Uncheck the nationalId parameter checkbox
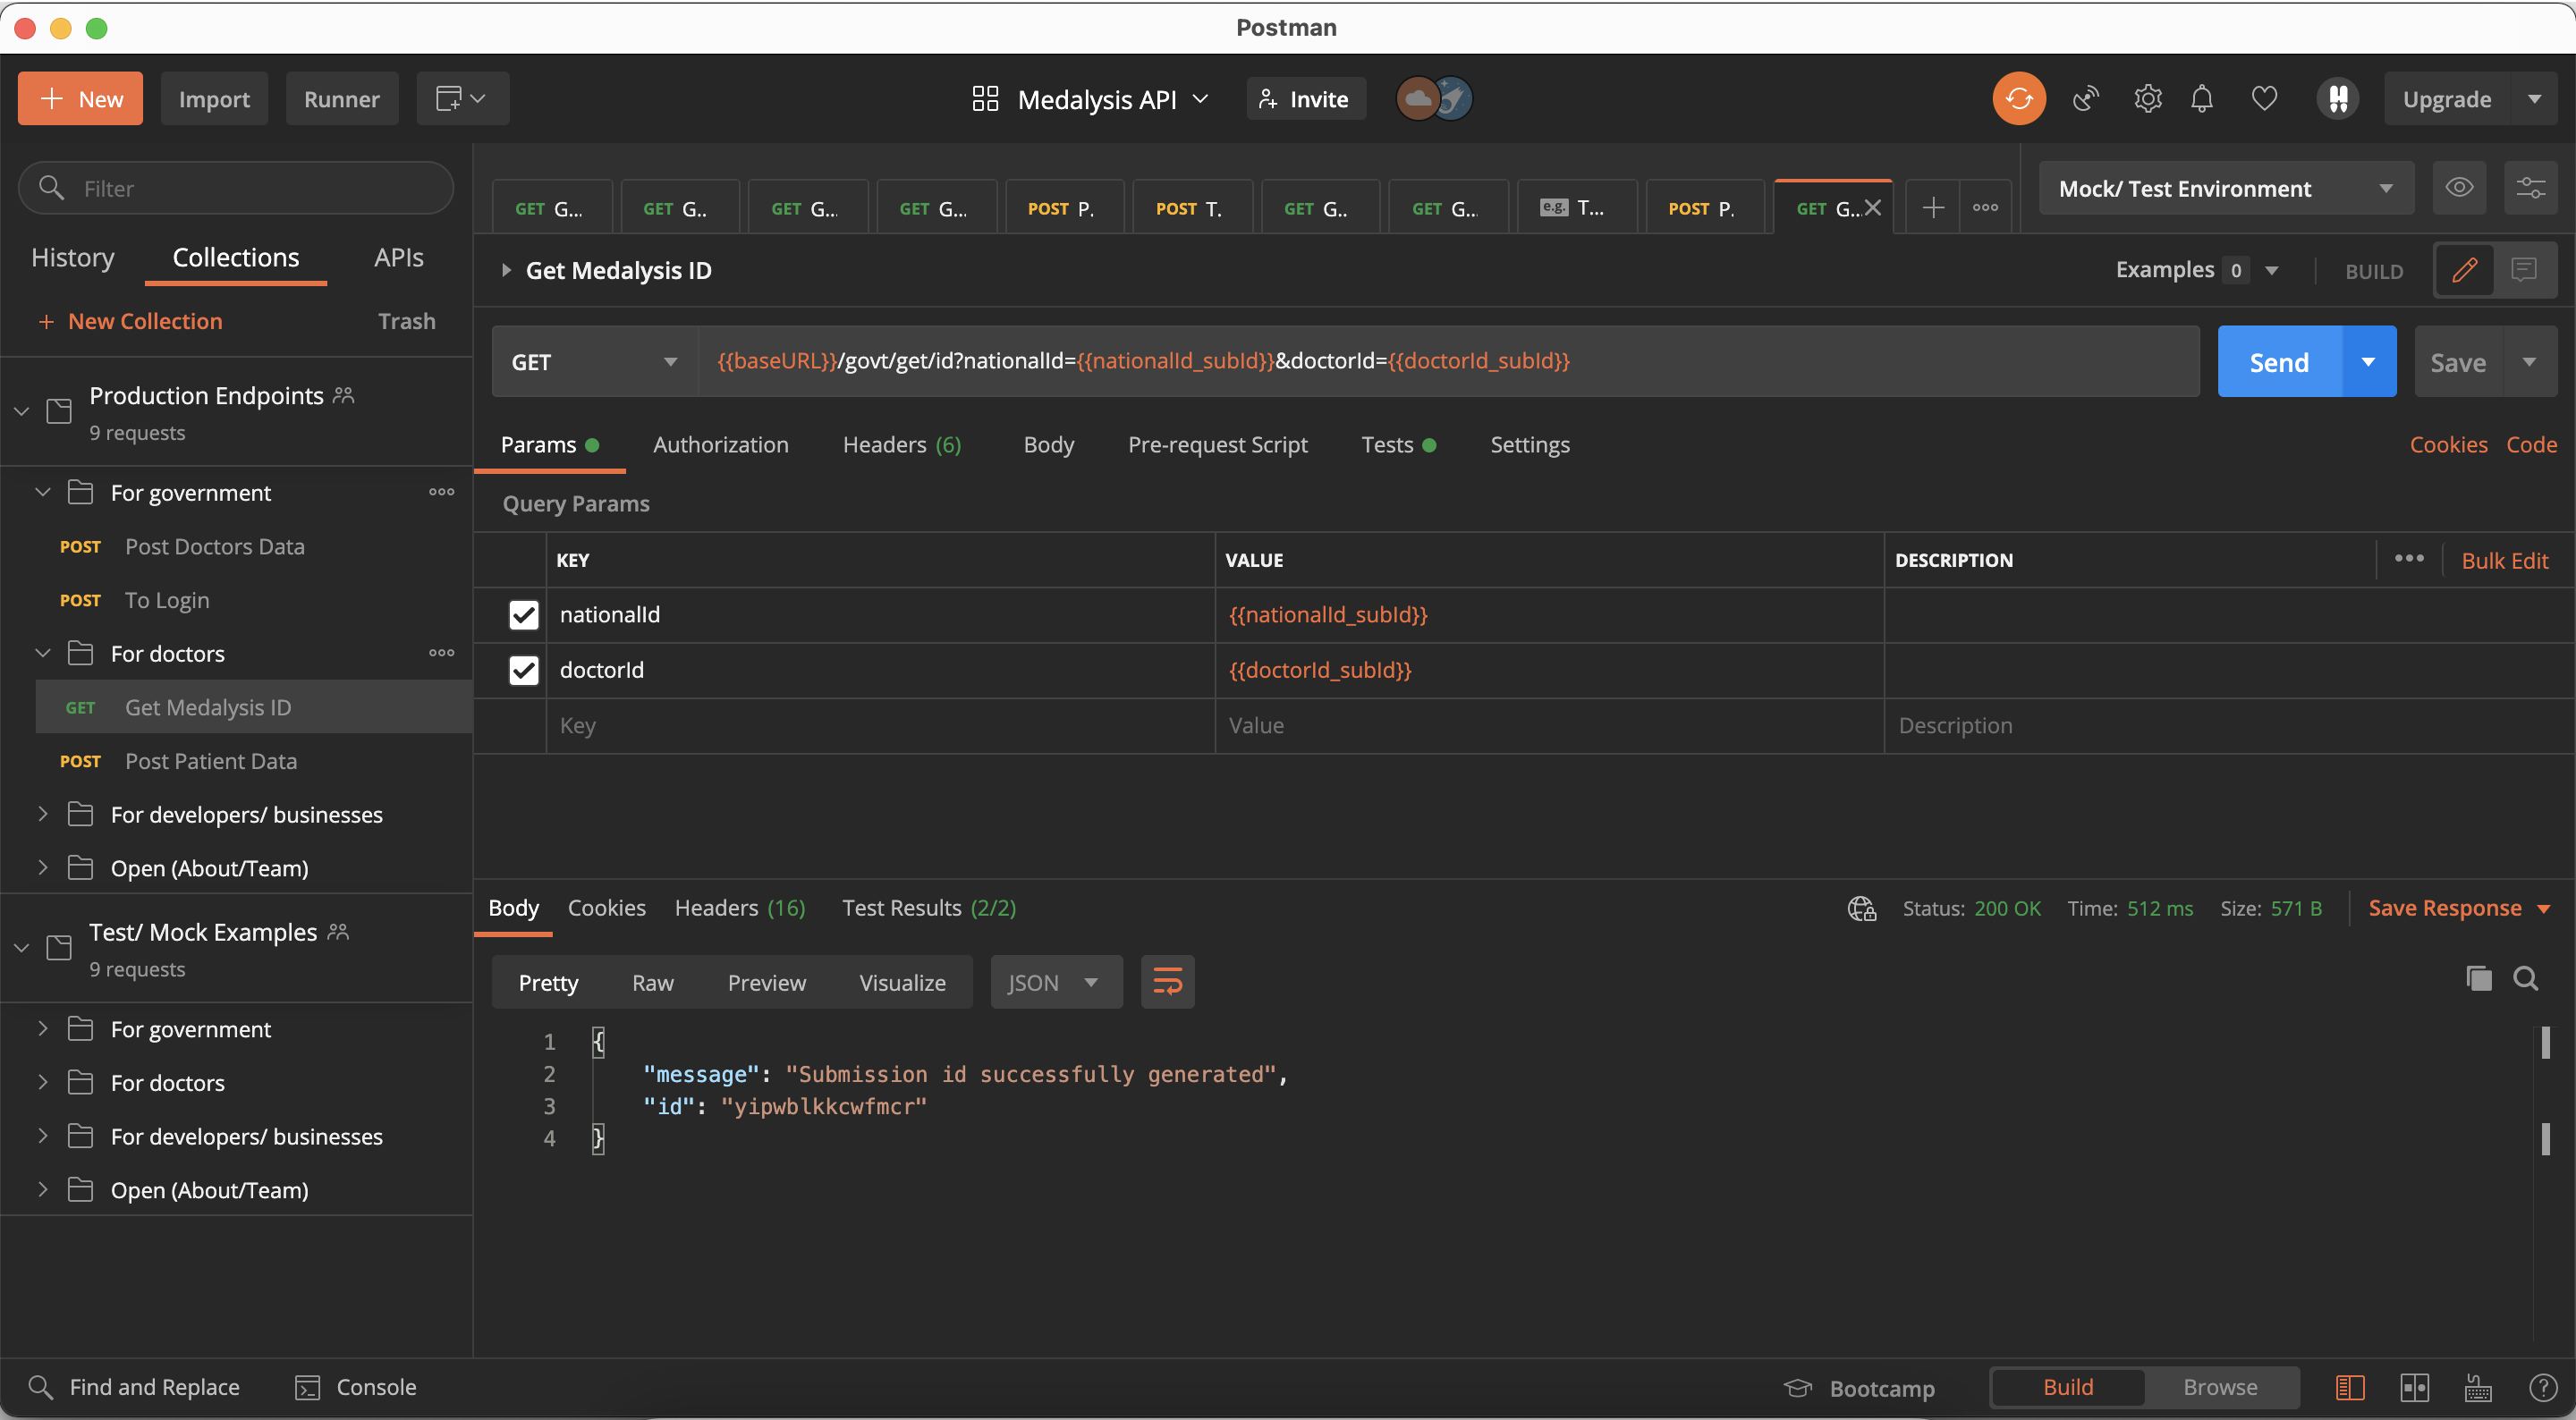Image resolution: width=2576 pixels, height=1420 pixels. click(x=523, y=615)
